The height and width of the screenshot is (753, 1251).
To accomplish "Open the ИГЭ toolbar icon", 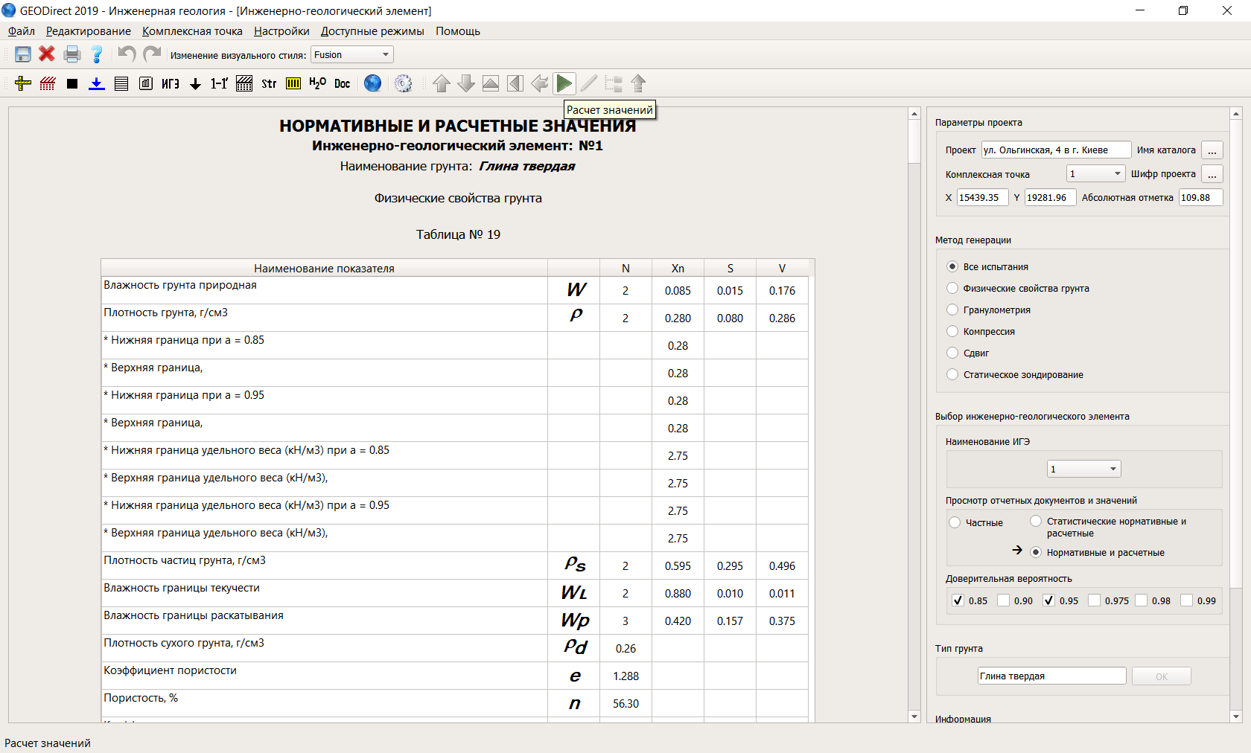I will pos(171,83).
